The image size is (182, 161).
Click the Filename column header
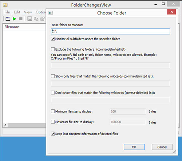click(x=24, y=27)
